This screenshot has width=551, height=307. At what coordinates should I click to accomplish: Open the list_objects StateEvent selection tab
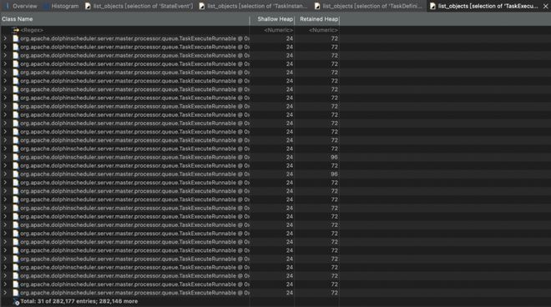pos(139,6)
